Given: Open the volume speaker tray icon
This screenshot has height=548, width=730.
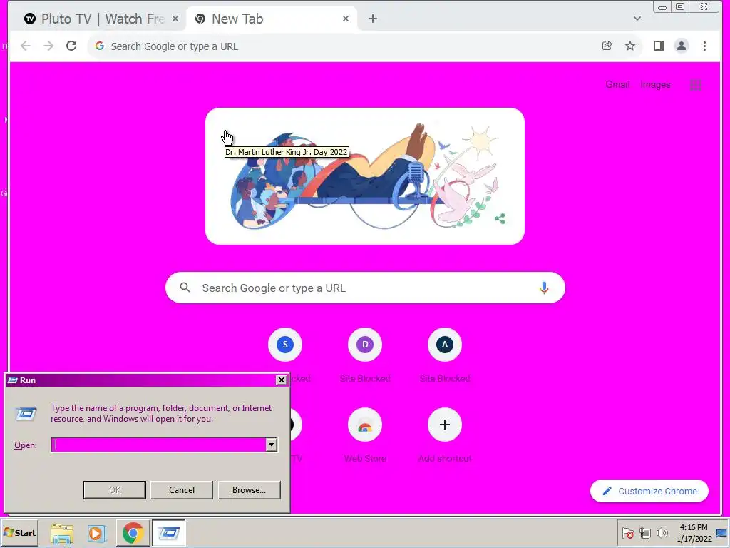Looking at the screenshot, I should click(x=662, y=532).
